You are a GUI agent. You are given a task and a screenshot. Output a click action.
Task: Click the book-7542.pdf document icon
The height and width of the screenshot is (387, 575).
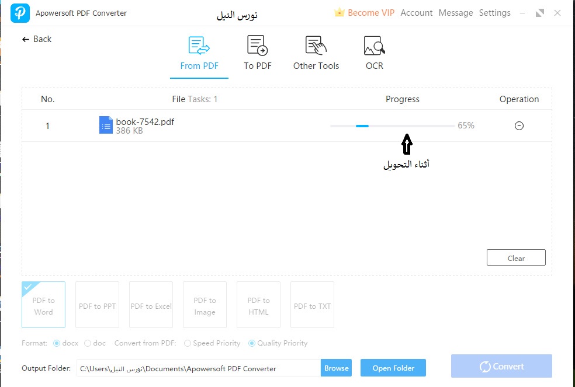click(106, 125)
